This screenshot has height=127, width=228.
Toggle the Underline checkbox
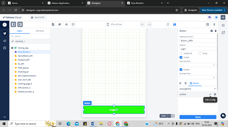181,53
